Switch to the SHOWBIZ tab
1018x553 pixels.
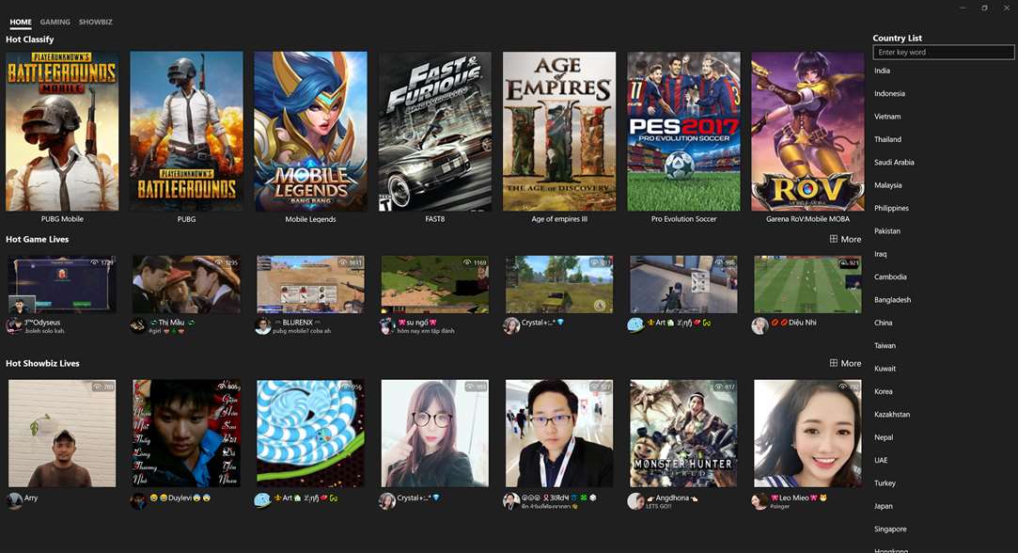coord(96,22)
